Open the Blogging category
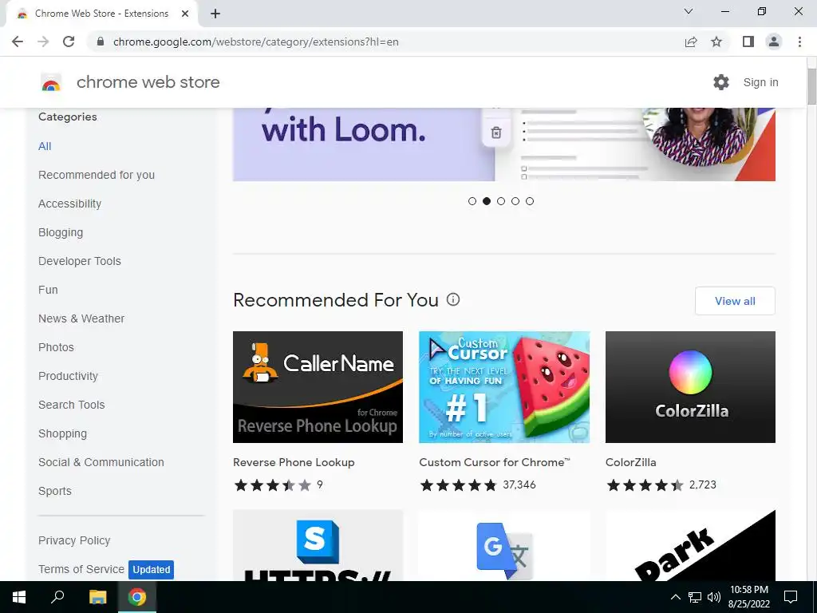Screen dimensions: 817x613 pos(61,232)
